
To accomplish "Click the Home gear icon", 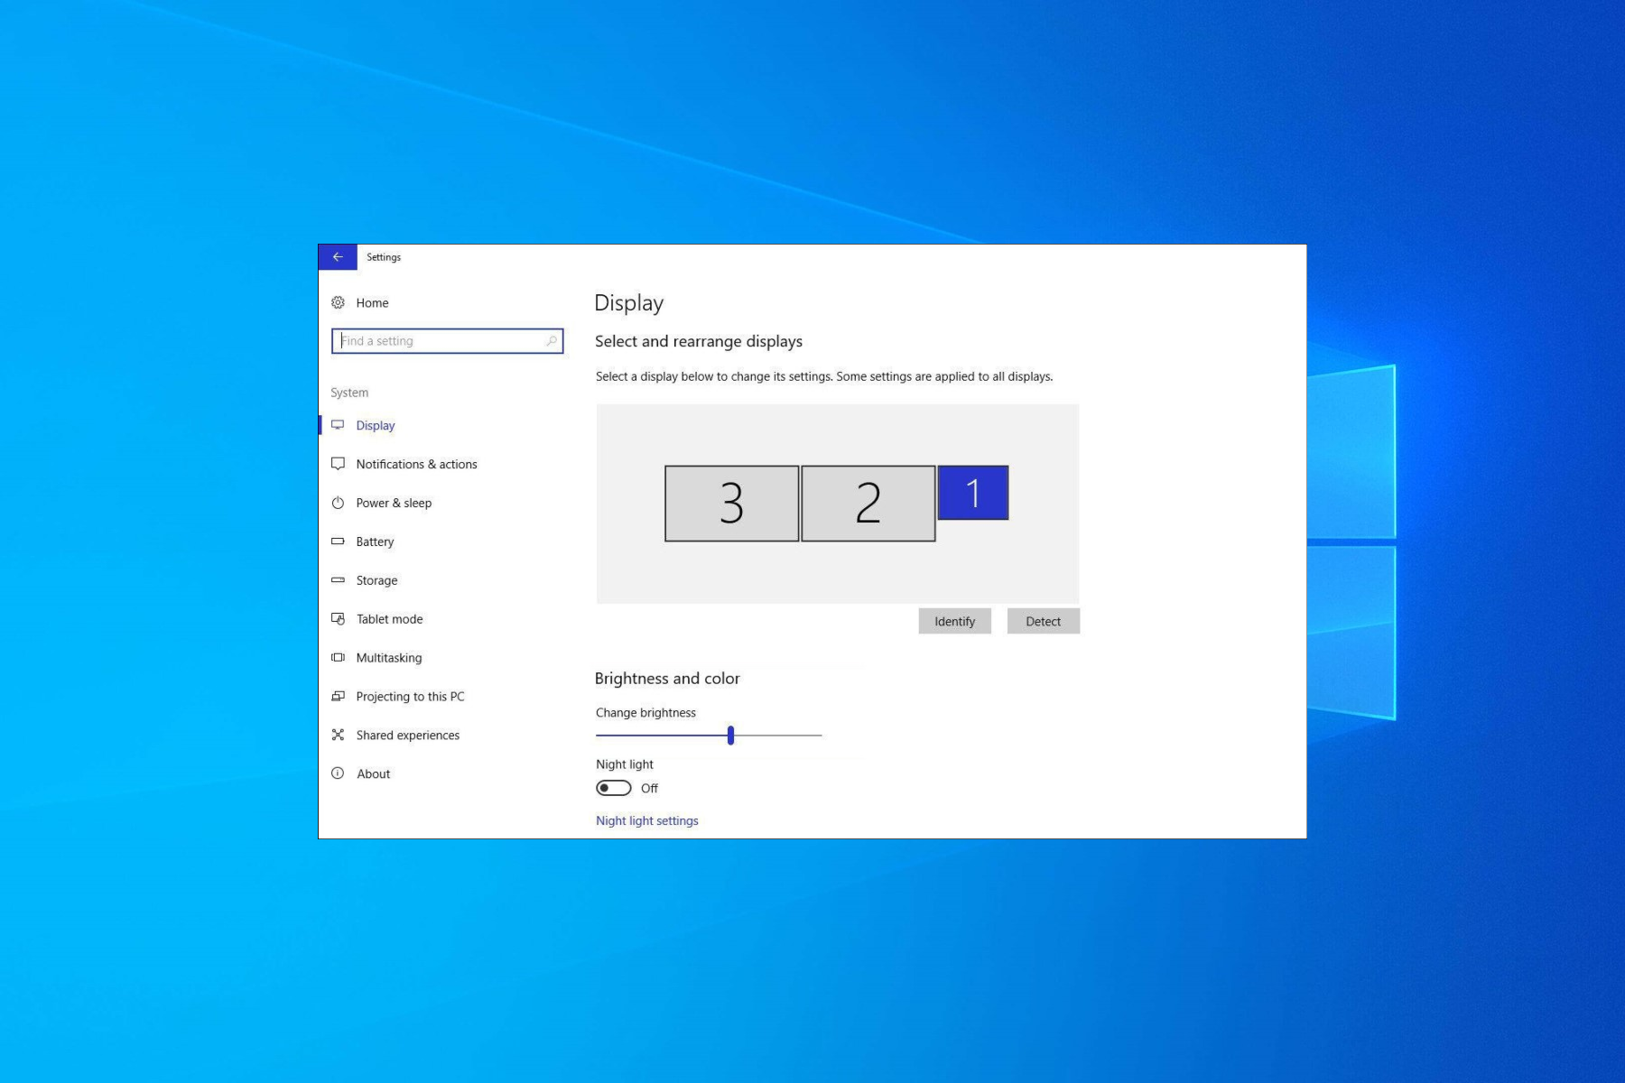I will coord(338,302).
